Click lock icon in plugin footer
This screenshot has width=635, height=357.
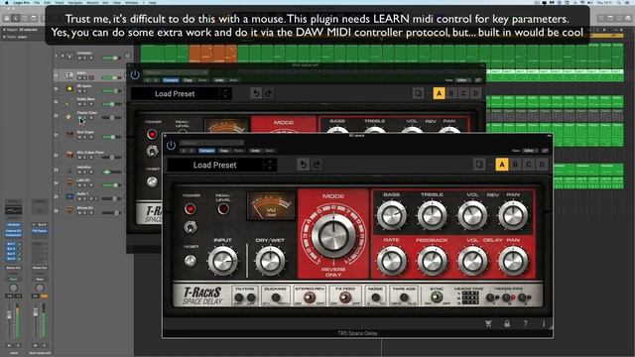tap(507, 323)
